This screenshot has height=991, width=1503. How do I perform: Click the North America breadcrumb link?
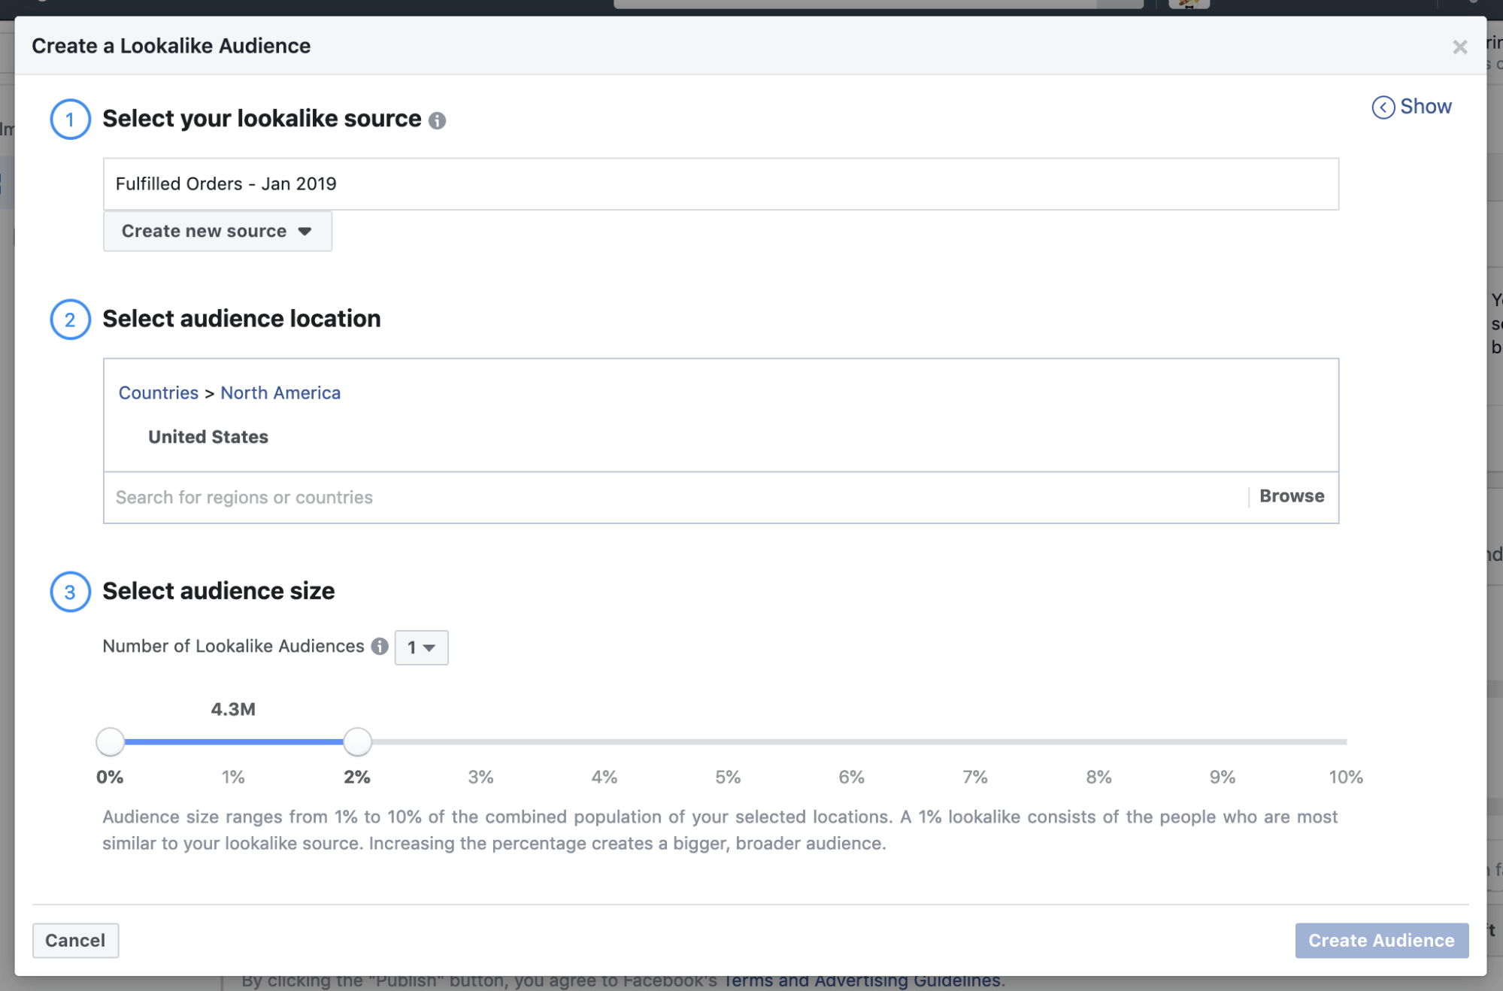pyautogui.click(x=280, y=393)
